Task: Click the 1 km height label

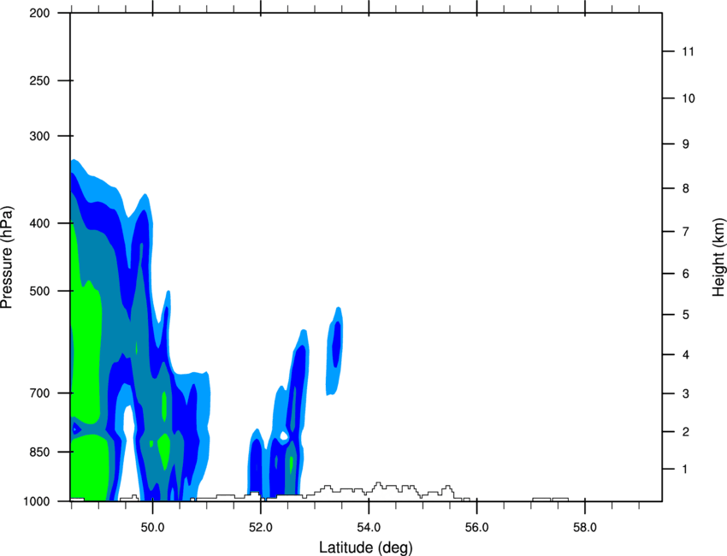Action: 686,470
